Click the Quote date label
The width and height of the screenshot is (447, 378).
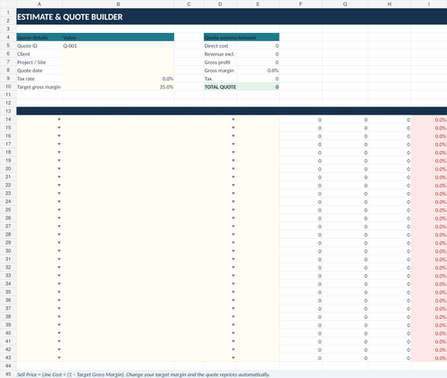(30, 71)
